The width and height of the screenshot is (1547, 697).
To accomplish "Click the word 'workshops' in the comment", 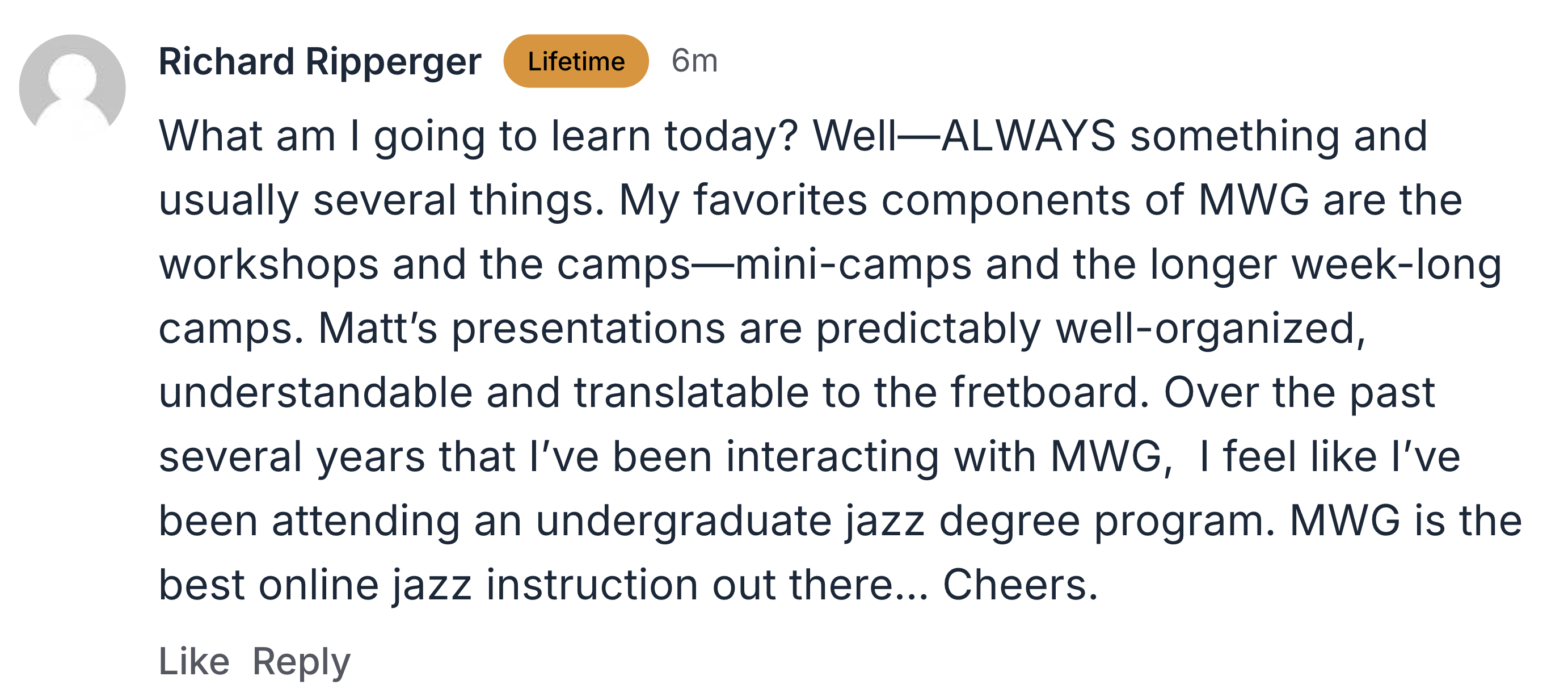I will (268, 264).
